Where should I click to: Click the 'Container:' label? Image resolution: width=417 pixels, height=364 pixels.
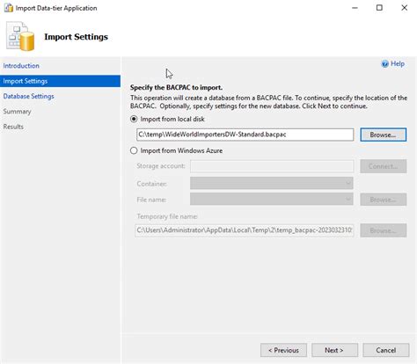point(151,184)
